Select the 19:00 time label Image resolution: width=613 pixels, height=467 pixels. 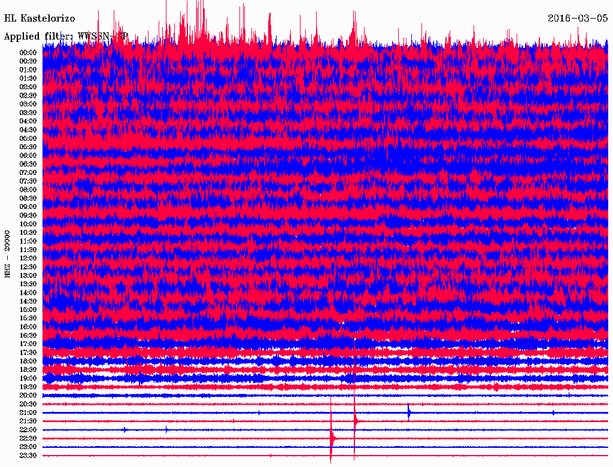pos(28,378)
